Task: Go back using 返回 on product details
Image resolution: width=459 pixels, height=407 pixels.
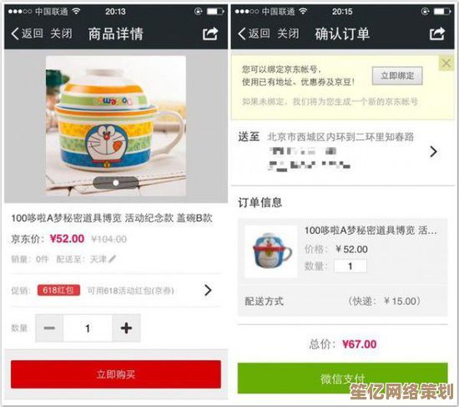Action: point(27,33)
